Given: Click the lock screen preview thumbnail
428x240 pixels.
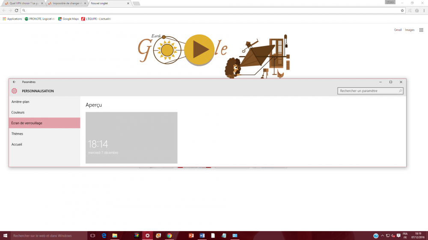Looking at the screenshot, I should click(x=131, y=138).
